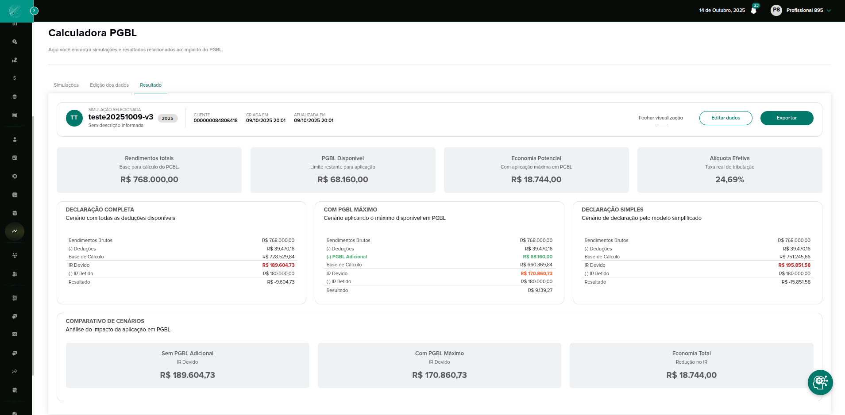The height and width of the screenshot is (415, 845).
Task: Expand the sidebar using the arrow button
Action: coord(34,11)
